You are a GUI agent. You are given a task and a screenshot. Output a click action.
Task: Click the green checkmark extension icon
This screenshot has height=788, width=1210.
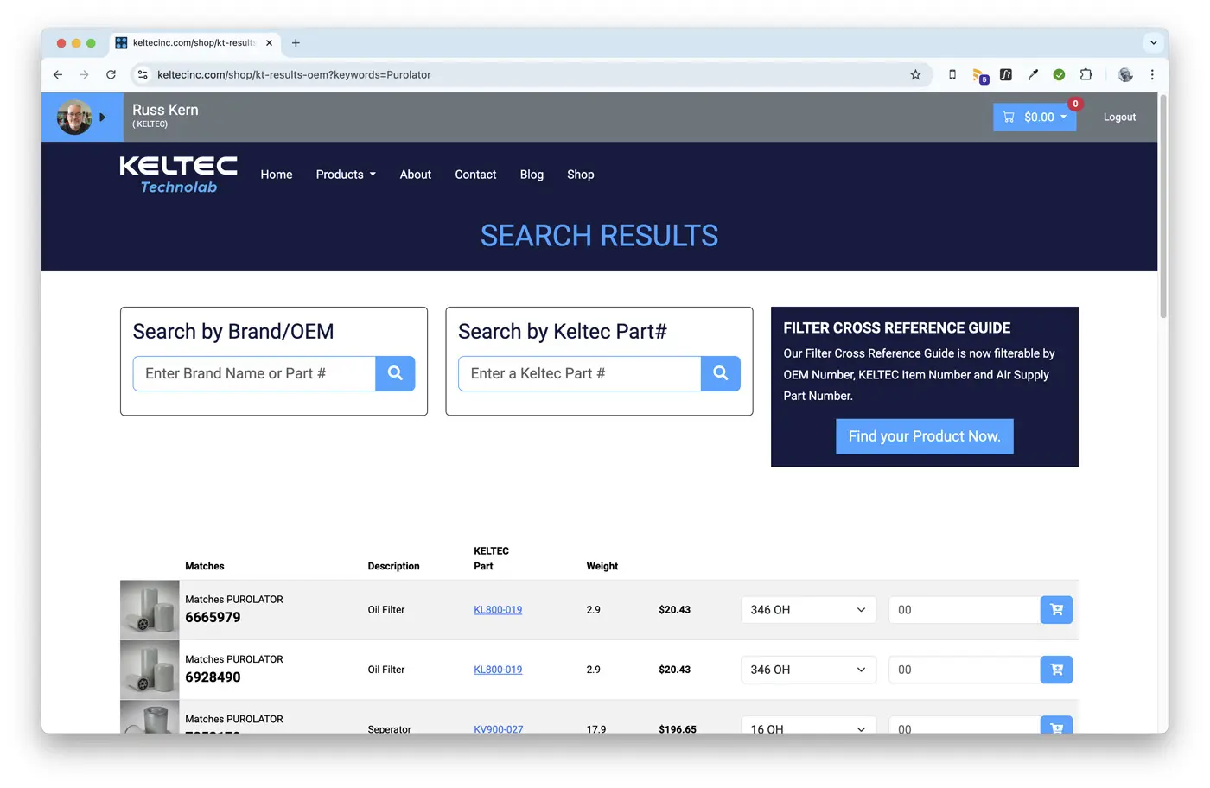1059,75
